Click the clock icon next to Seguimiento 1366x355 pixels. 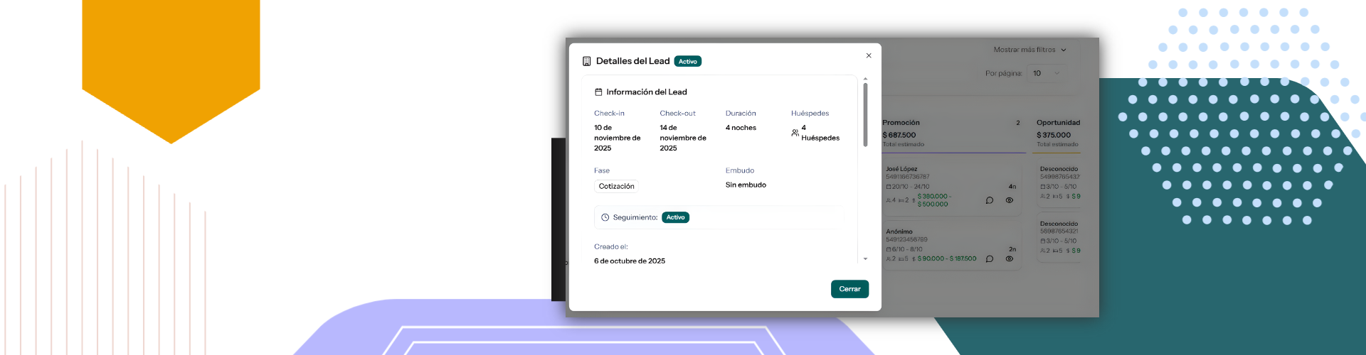[x=605, y=217]
